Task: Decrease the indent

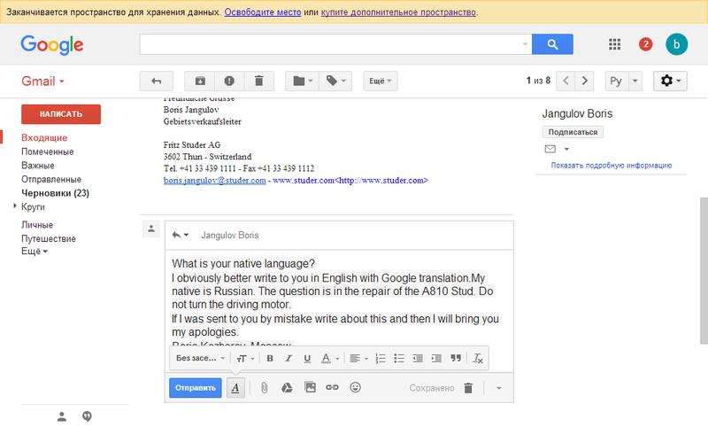Action: click(x=418, y=358)
